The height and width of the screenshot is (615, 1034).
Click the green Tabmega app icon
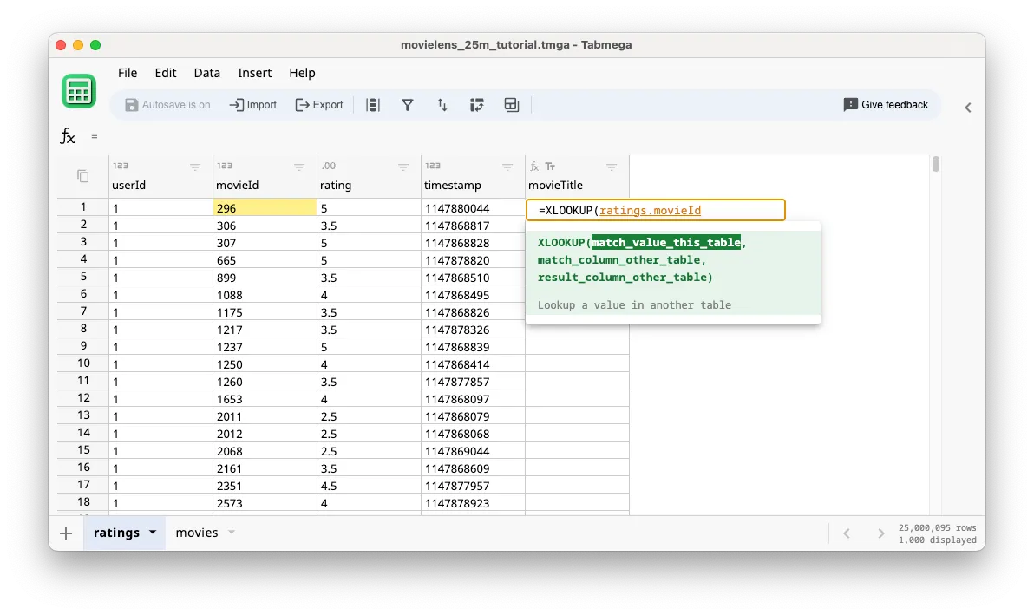click(x=79, y=90)
